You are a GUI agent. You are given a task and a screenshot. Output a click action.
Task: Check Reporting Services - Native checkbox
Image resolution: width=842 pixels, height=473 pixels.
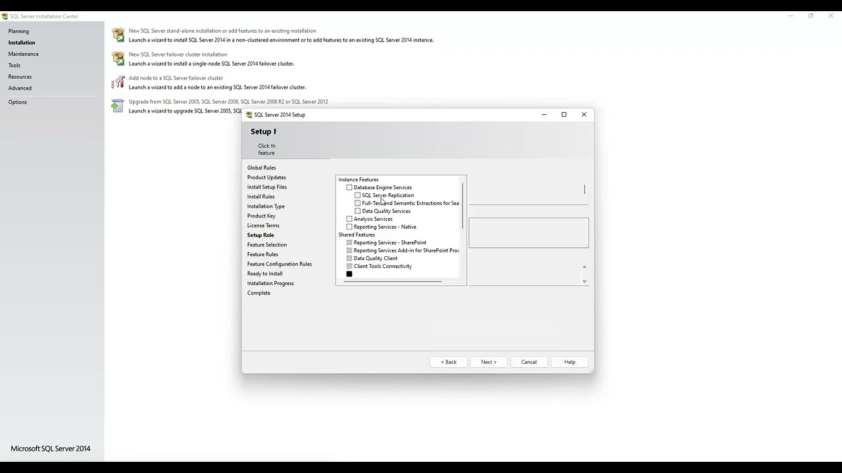[x=349, y=227]
